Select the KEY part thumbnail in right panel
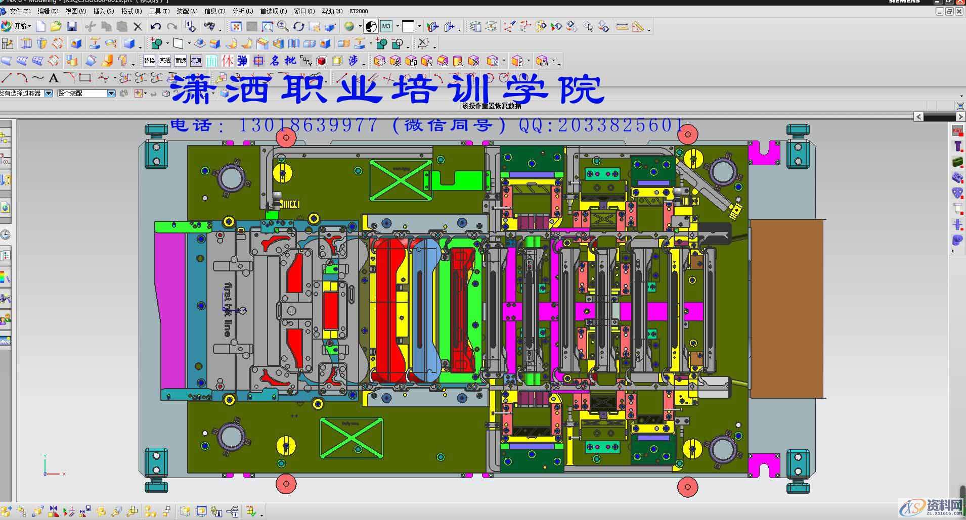966x520 pixels. coord(958,130)
